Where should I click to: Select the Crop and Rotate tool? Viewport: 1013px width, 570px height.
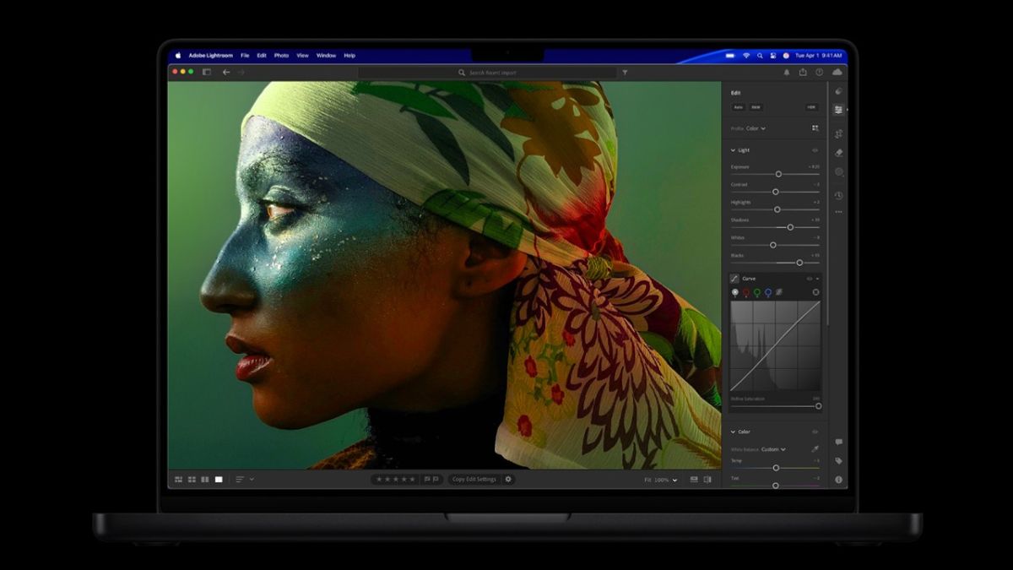point(838,133)
